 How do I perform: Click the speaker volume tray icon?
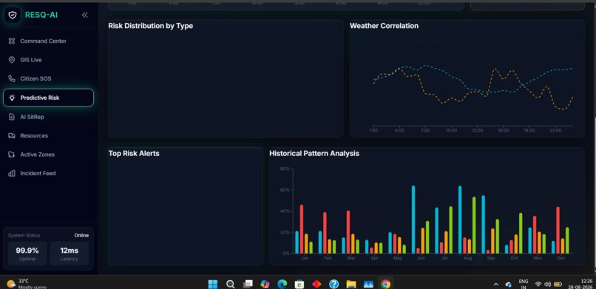tap(547, 284)
